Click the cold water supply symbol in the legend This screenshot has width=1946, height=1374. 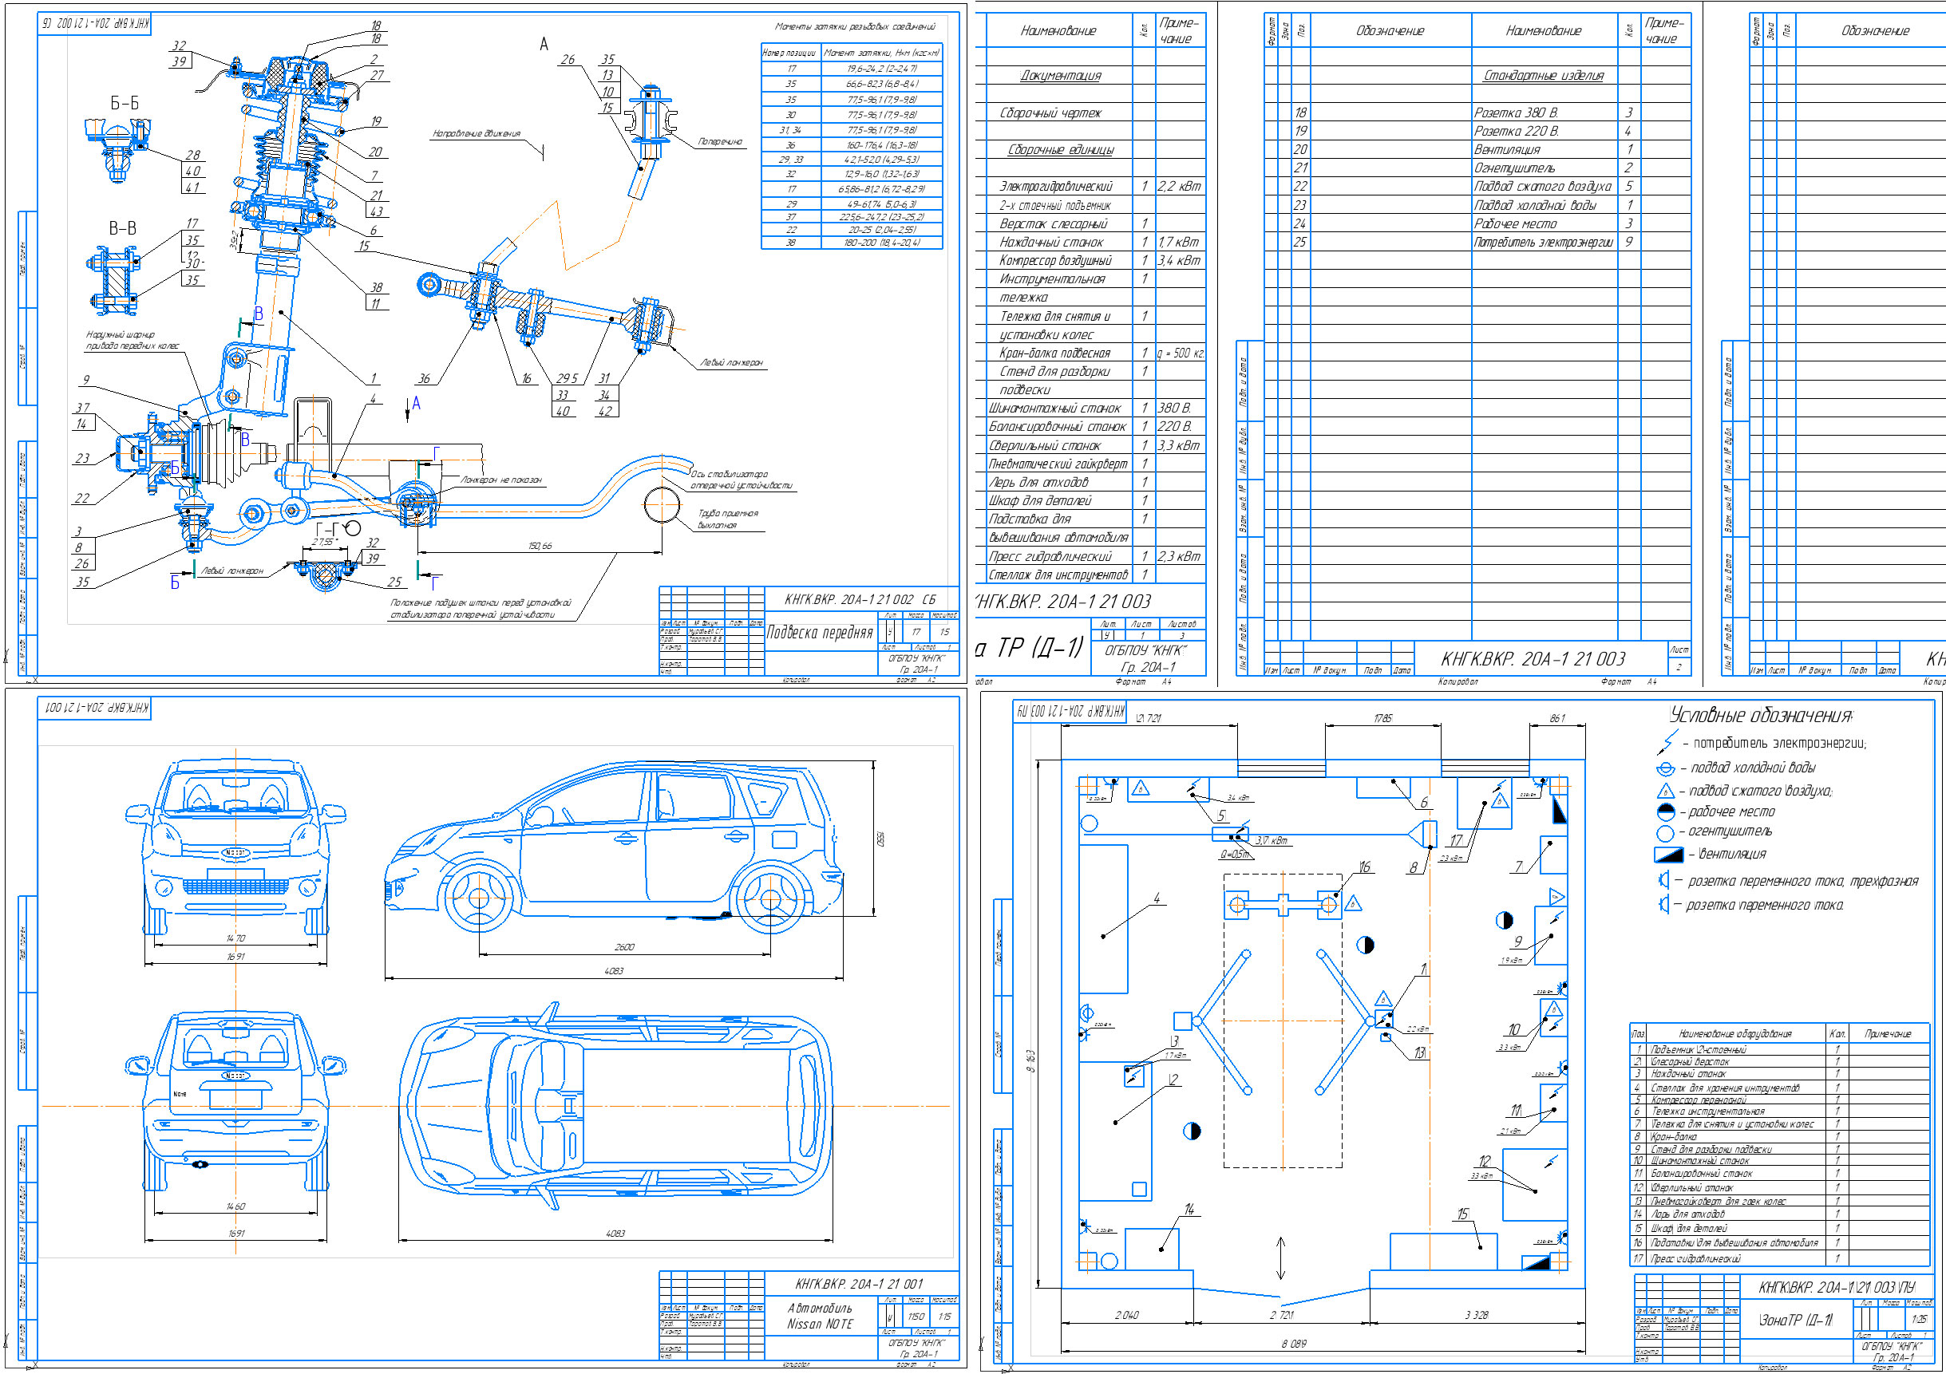(x=1666, y=768)
